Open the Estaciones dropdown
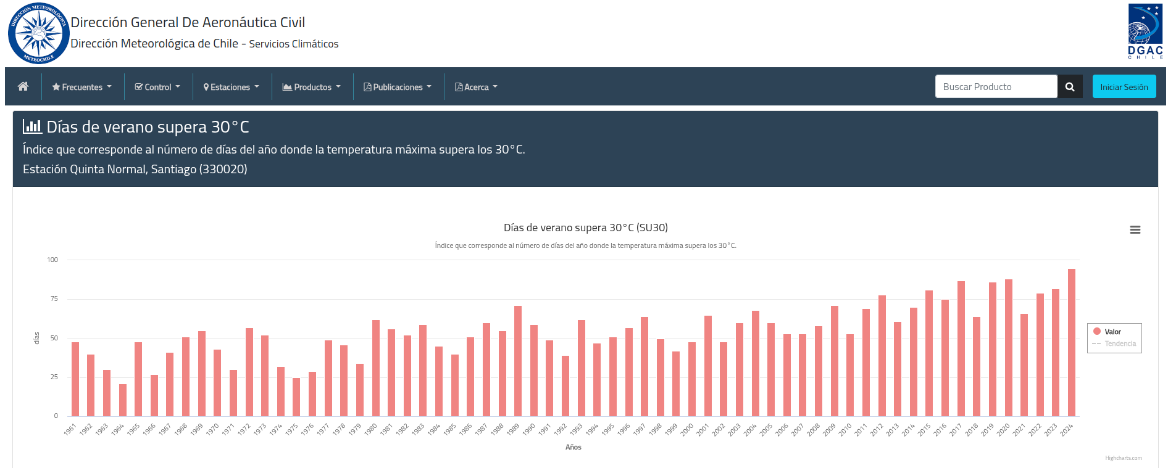Viewport: 1168px width, 468px height. coord(232,87)
